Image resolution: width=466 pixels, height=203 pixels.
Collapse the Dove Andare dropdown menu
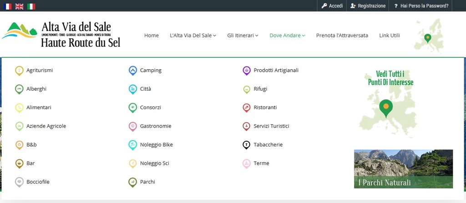(x=287, y=36)
